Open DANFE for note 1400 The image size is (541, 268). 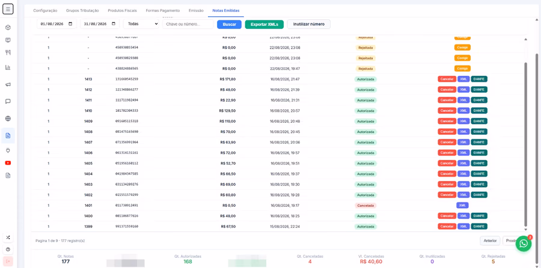pyautogui.click(x=479, y=216)
